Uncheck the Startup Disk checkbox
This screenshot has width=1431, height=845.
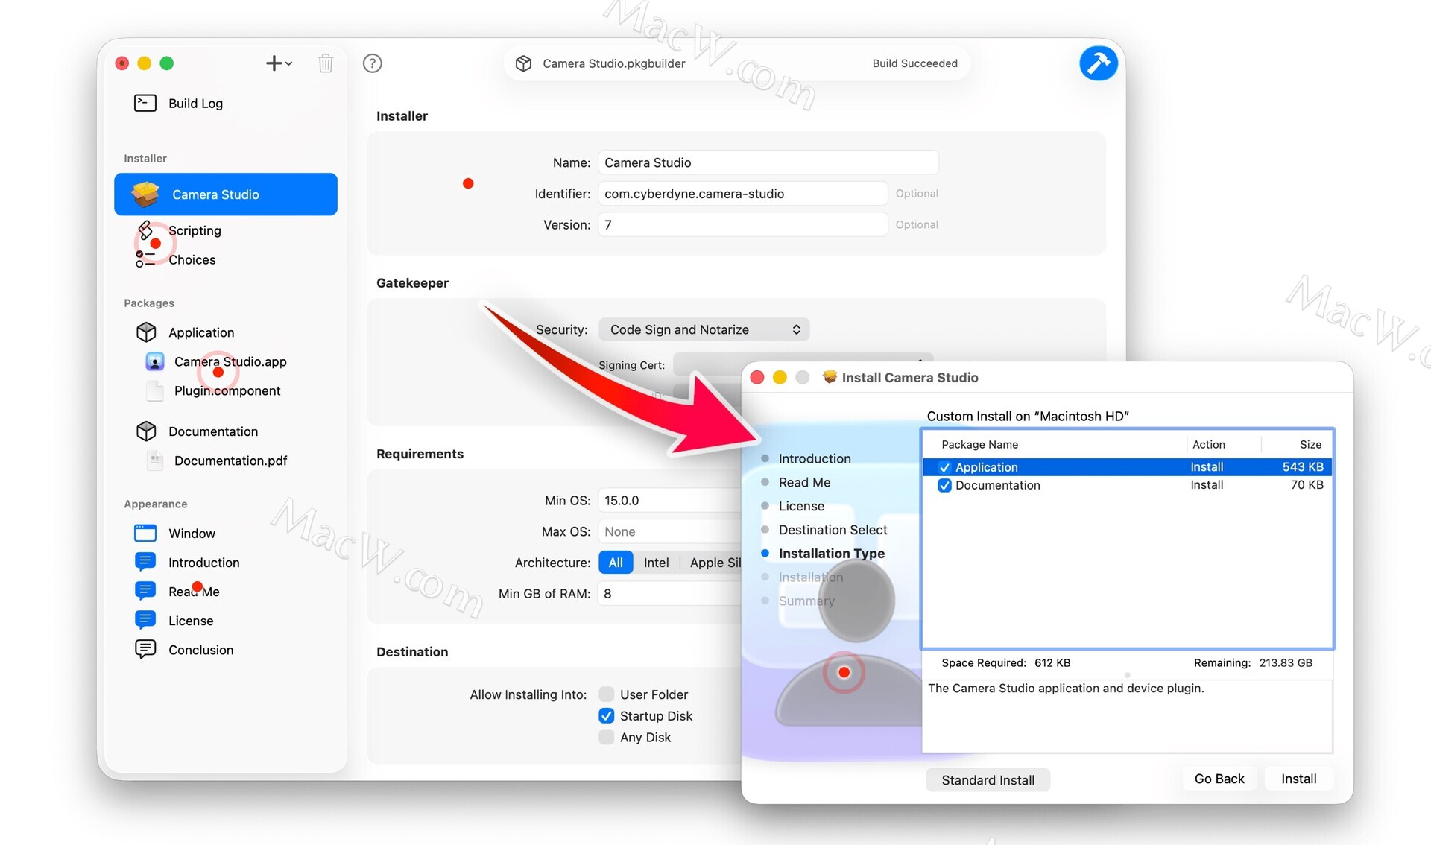(x=607, y=716)
